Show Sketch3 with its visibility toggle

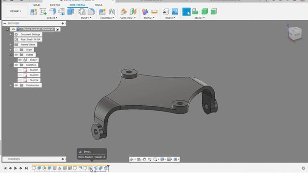[20, 75]
